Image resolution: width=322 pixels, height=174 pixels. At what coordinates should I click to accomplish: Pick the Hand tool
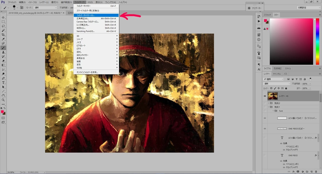tap(3, 96)
